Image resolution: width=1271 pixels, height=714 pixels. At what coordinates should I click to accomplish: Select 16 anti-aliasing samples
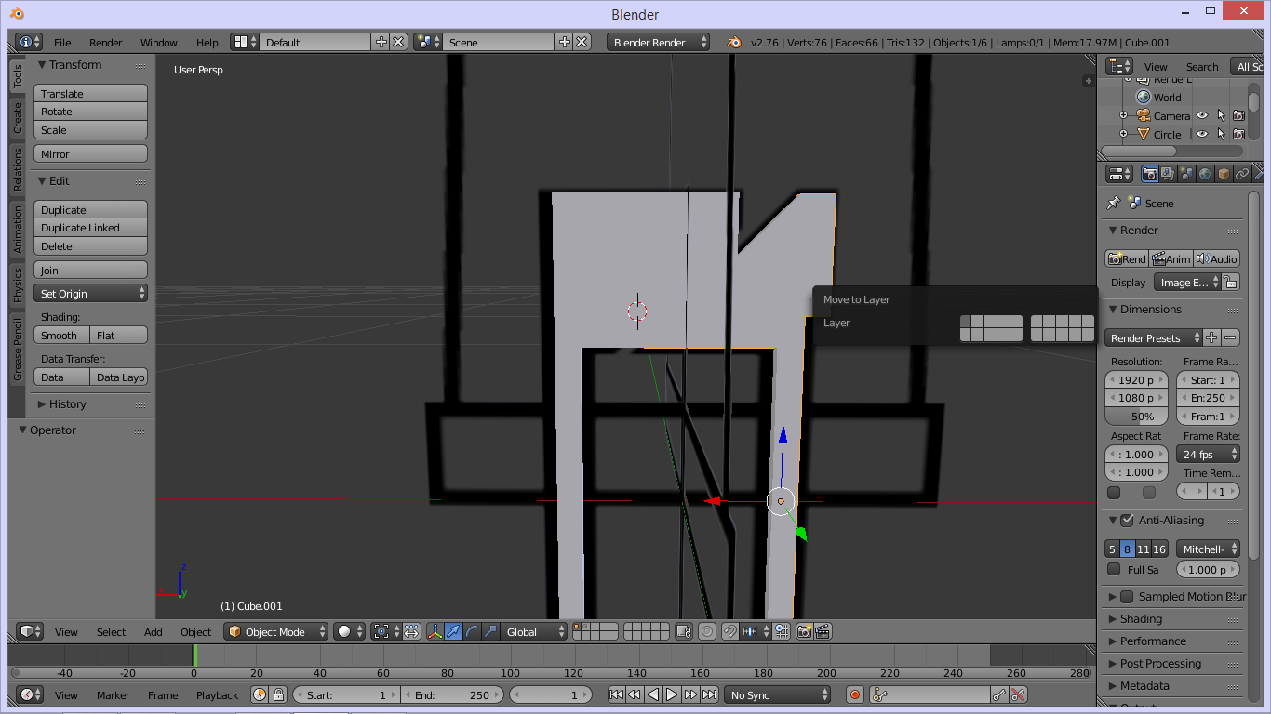pos(1159,549)
